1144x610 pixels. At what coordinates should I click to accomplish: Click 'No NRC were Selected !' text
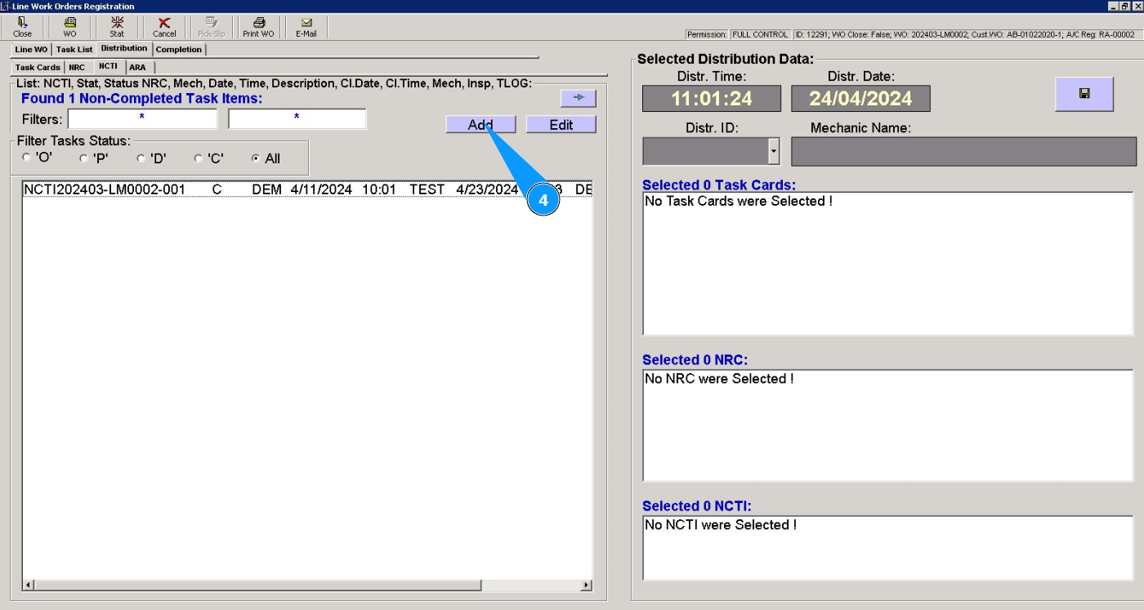coord(719,379)
